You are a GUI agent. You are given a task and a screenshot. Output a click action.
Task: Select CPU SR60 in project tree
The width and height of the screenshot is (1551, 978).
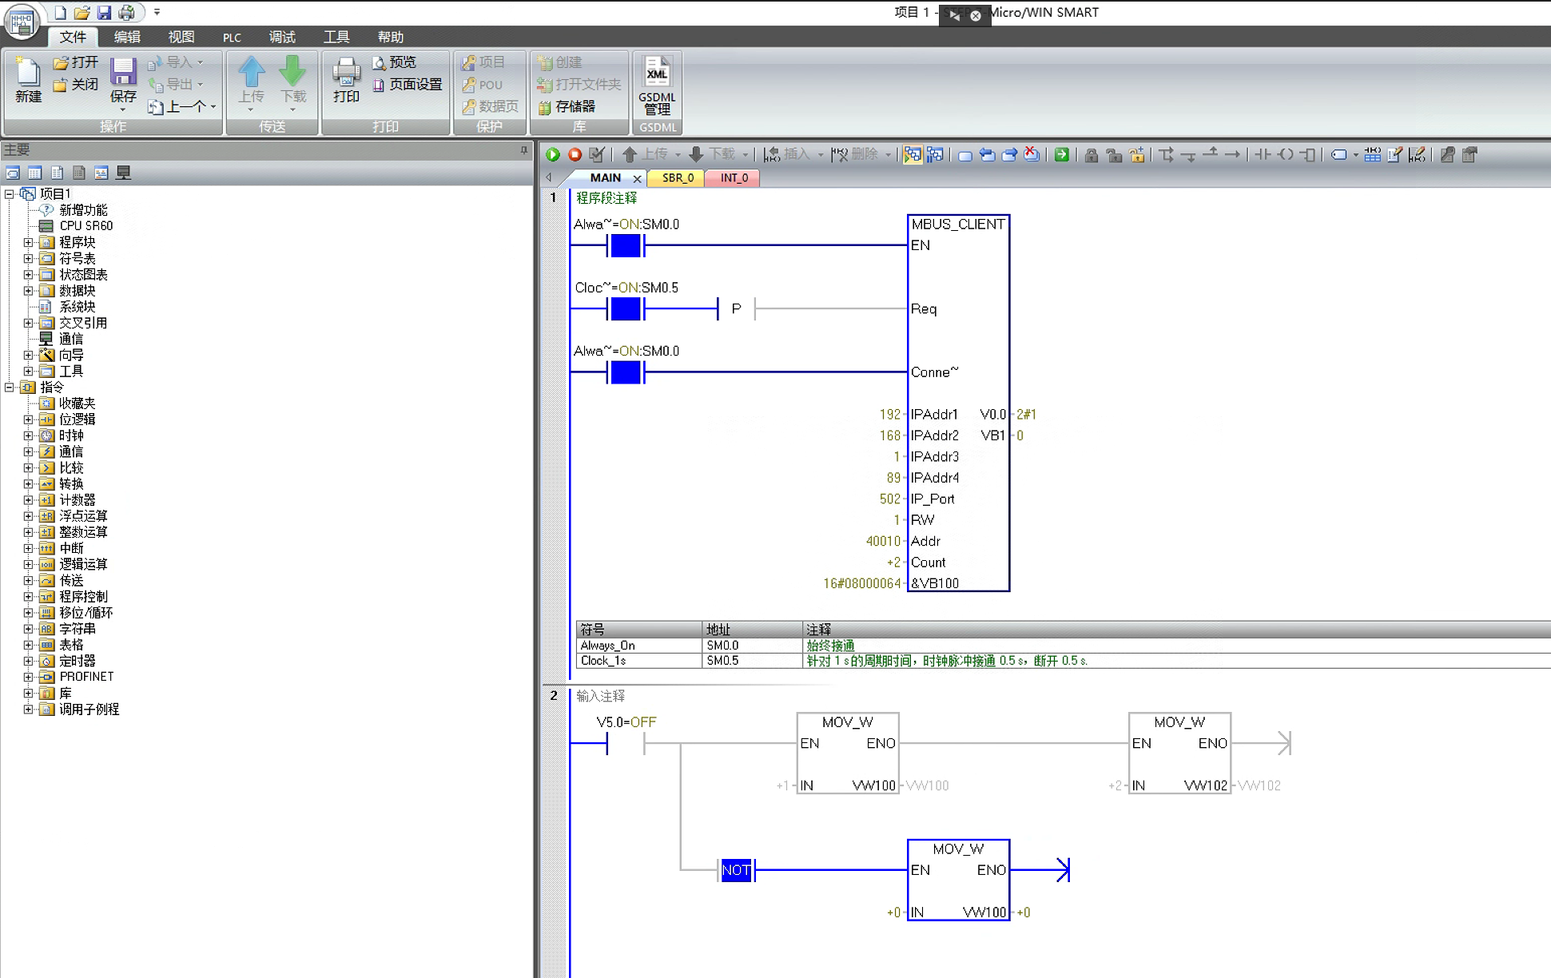(86, 226)
